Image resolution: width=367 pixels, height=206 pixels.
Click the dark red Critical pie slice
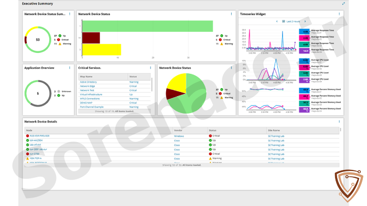coord(175,94)
